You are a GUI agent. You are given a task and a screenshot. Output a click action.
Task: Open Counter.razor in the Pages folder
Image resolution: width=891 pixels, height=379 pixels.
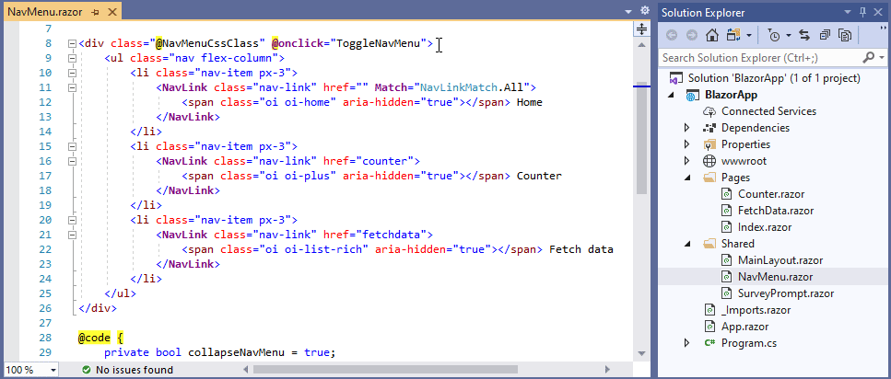(770, 194)
